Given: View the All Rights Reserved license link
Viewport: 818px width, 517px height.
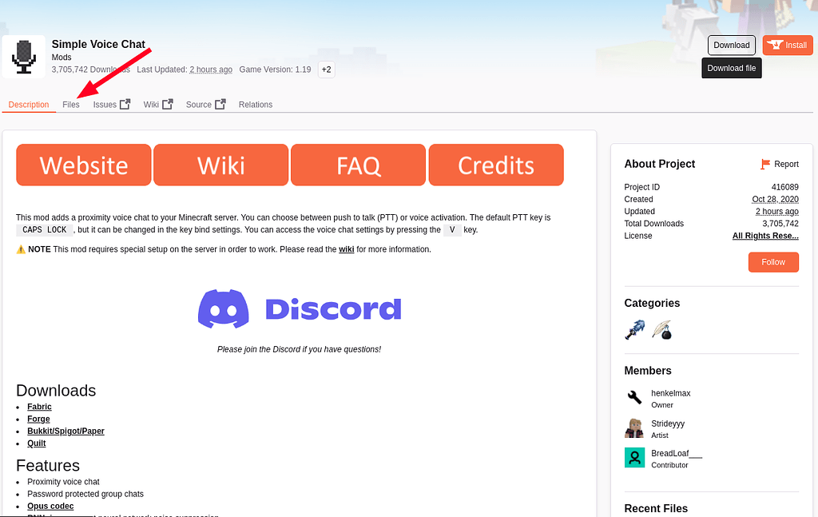Looking at the screenshot, I should click(x=765, y=235).
